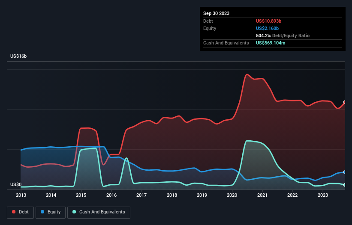Click the 2014 x-axis label
352x225 pixels.
pos(51,195)
